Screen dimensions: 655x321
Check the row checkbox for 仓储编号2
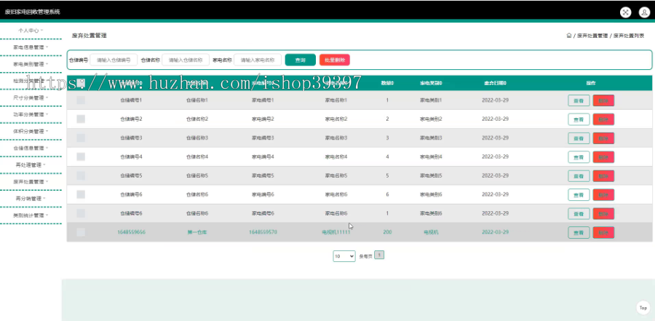81,119
